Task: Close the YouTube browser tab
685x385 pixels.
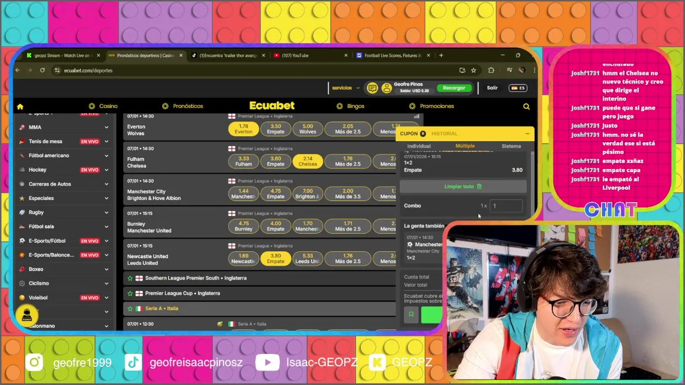Action: tap(346, 55)
